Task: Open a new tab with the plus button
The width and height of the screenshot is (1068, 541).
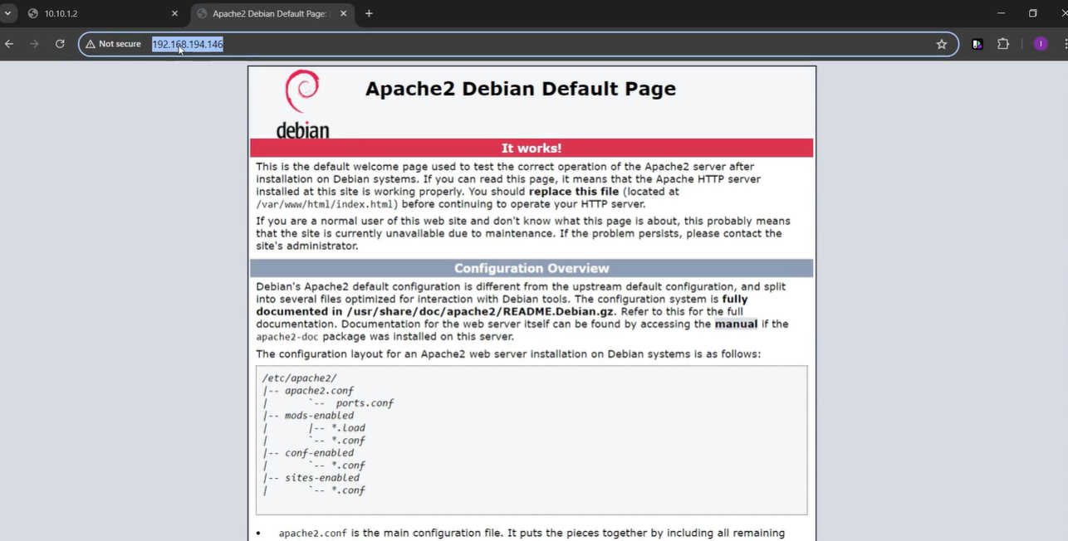Action: (369, 13)
